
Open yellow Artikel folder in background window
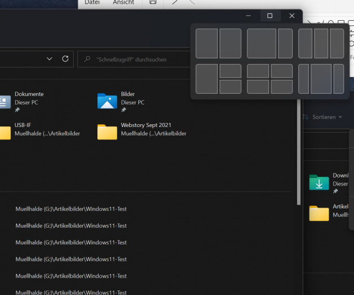(x=329, y=212)
